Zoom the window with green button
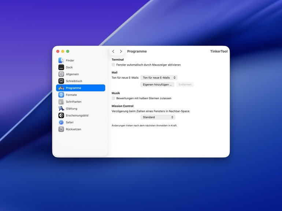The width and height of the screenshot is (282, 211). 68,51
